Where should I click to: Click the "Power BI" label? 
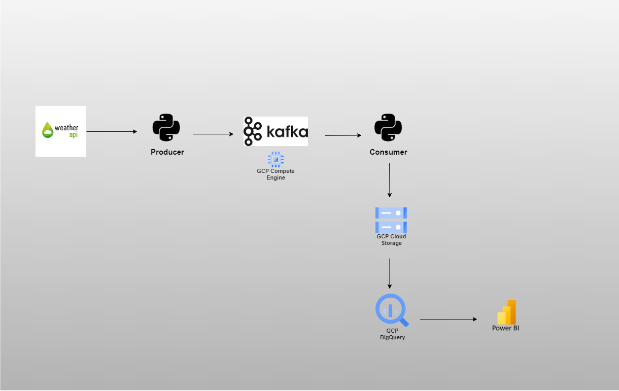click(506, 328)
